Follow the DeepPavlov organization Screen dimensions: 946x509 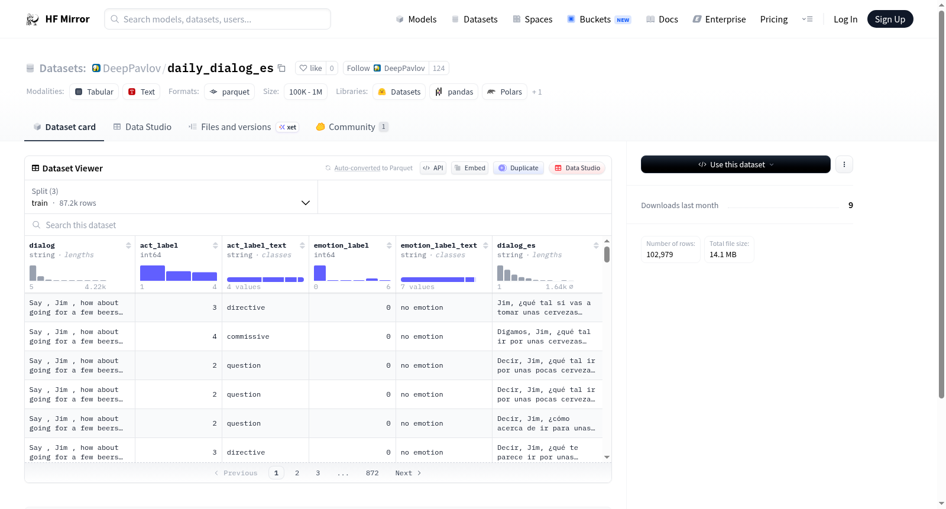(386, 68)
